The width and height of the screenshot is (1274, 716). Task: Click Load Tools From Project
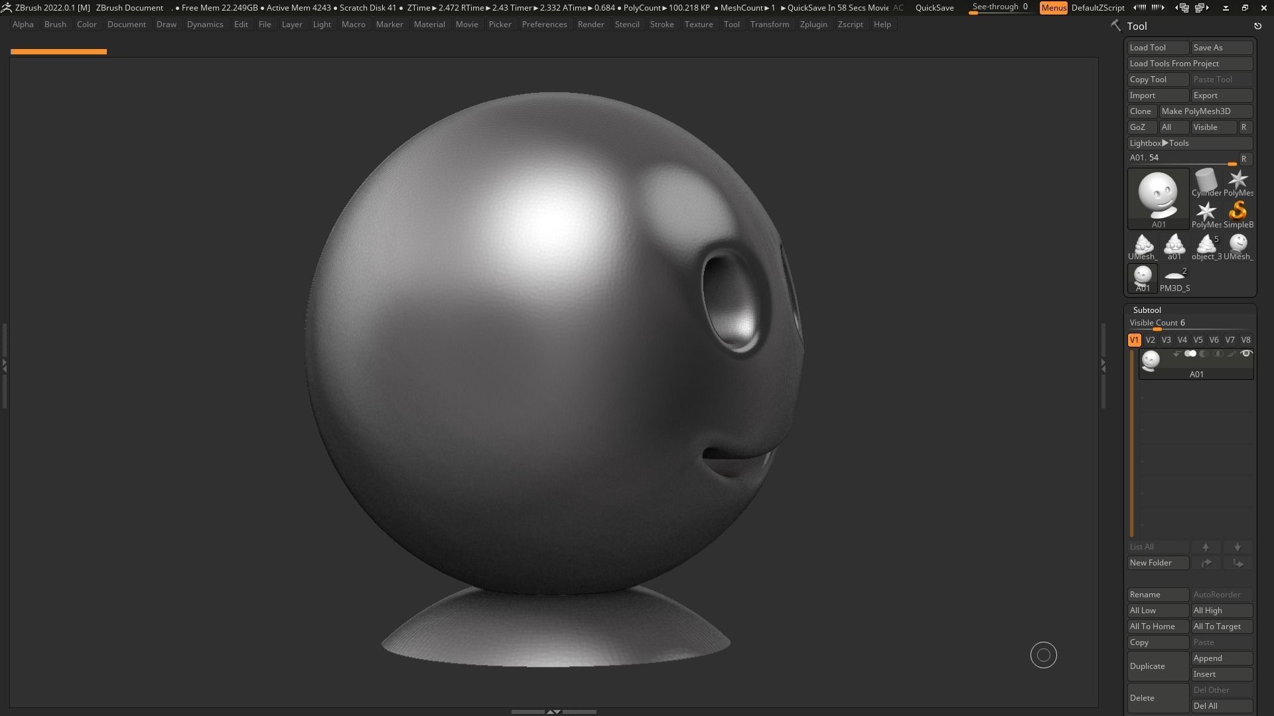1190,64
